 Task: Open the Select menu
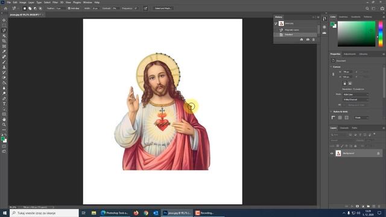(47, 2)
